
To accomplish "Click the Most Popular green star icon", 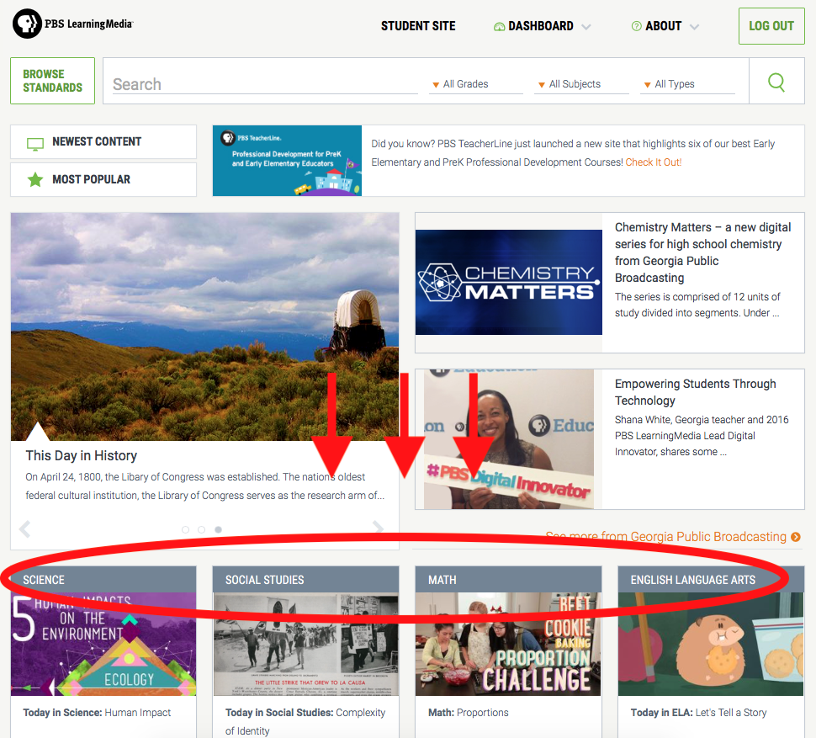I will coord(34,179).
